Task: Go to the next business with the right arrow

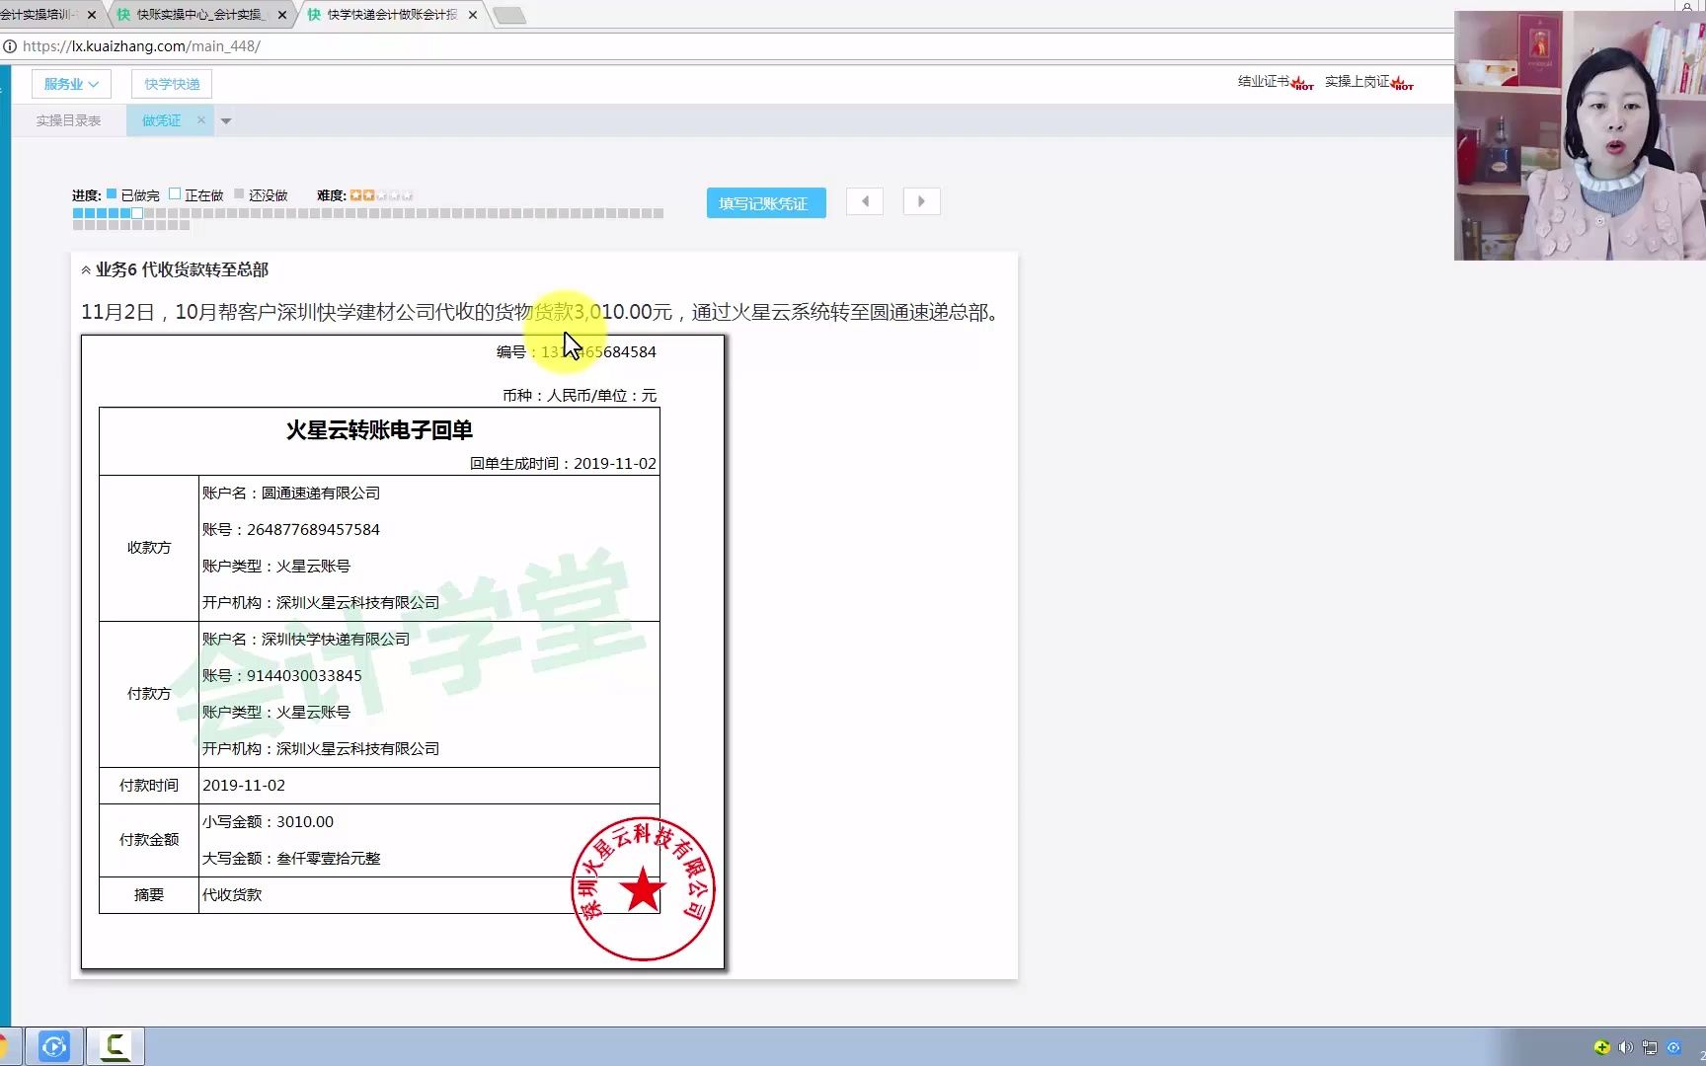Action: click(921, 201)
